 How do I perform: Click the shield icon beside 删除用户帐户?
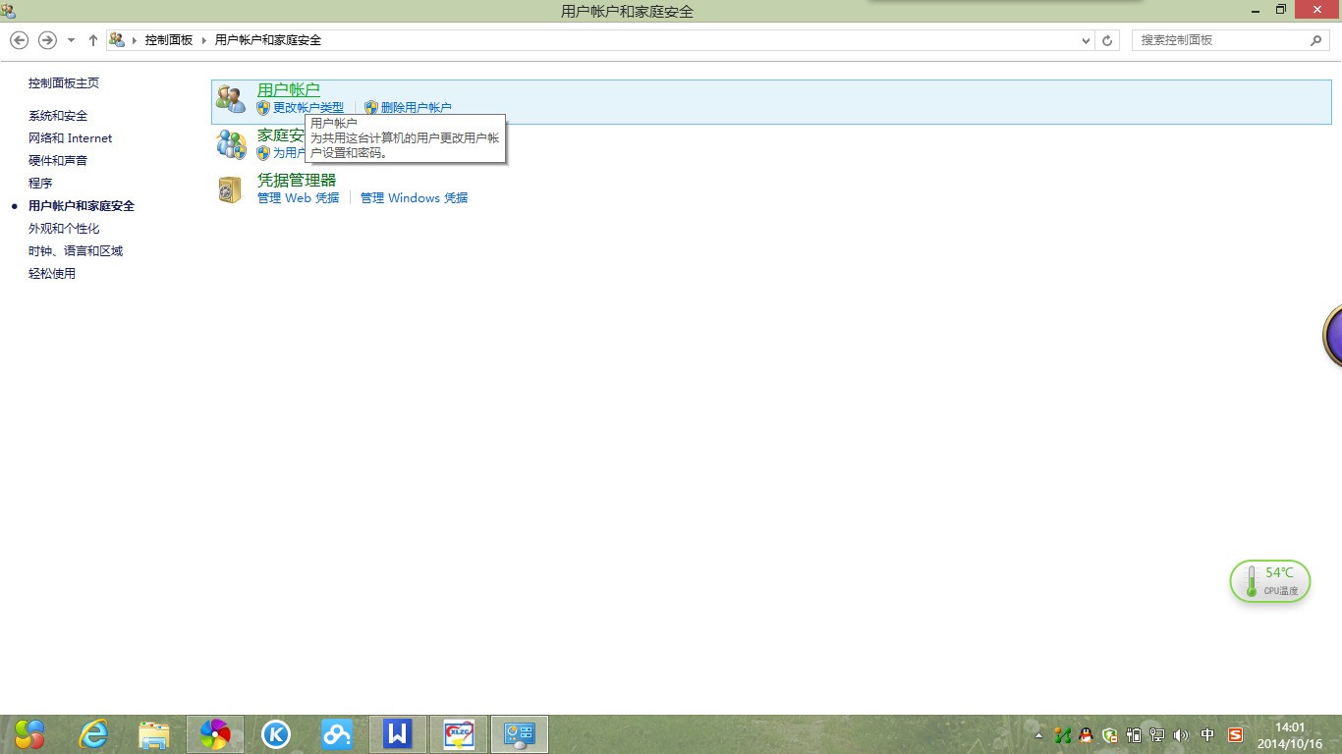coord(370,108)
